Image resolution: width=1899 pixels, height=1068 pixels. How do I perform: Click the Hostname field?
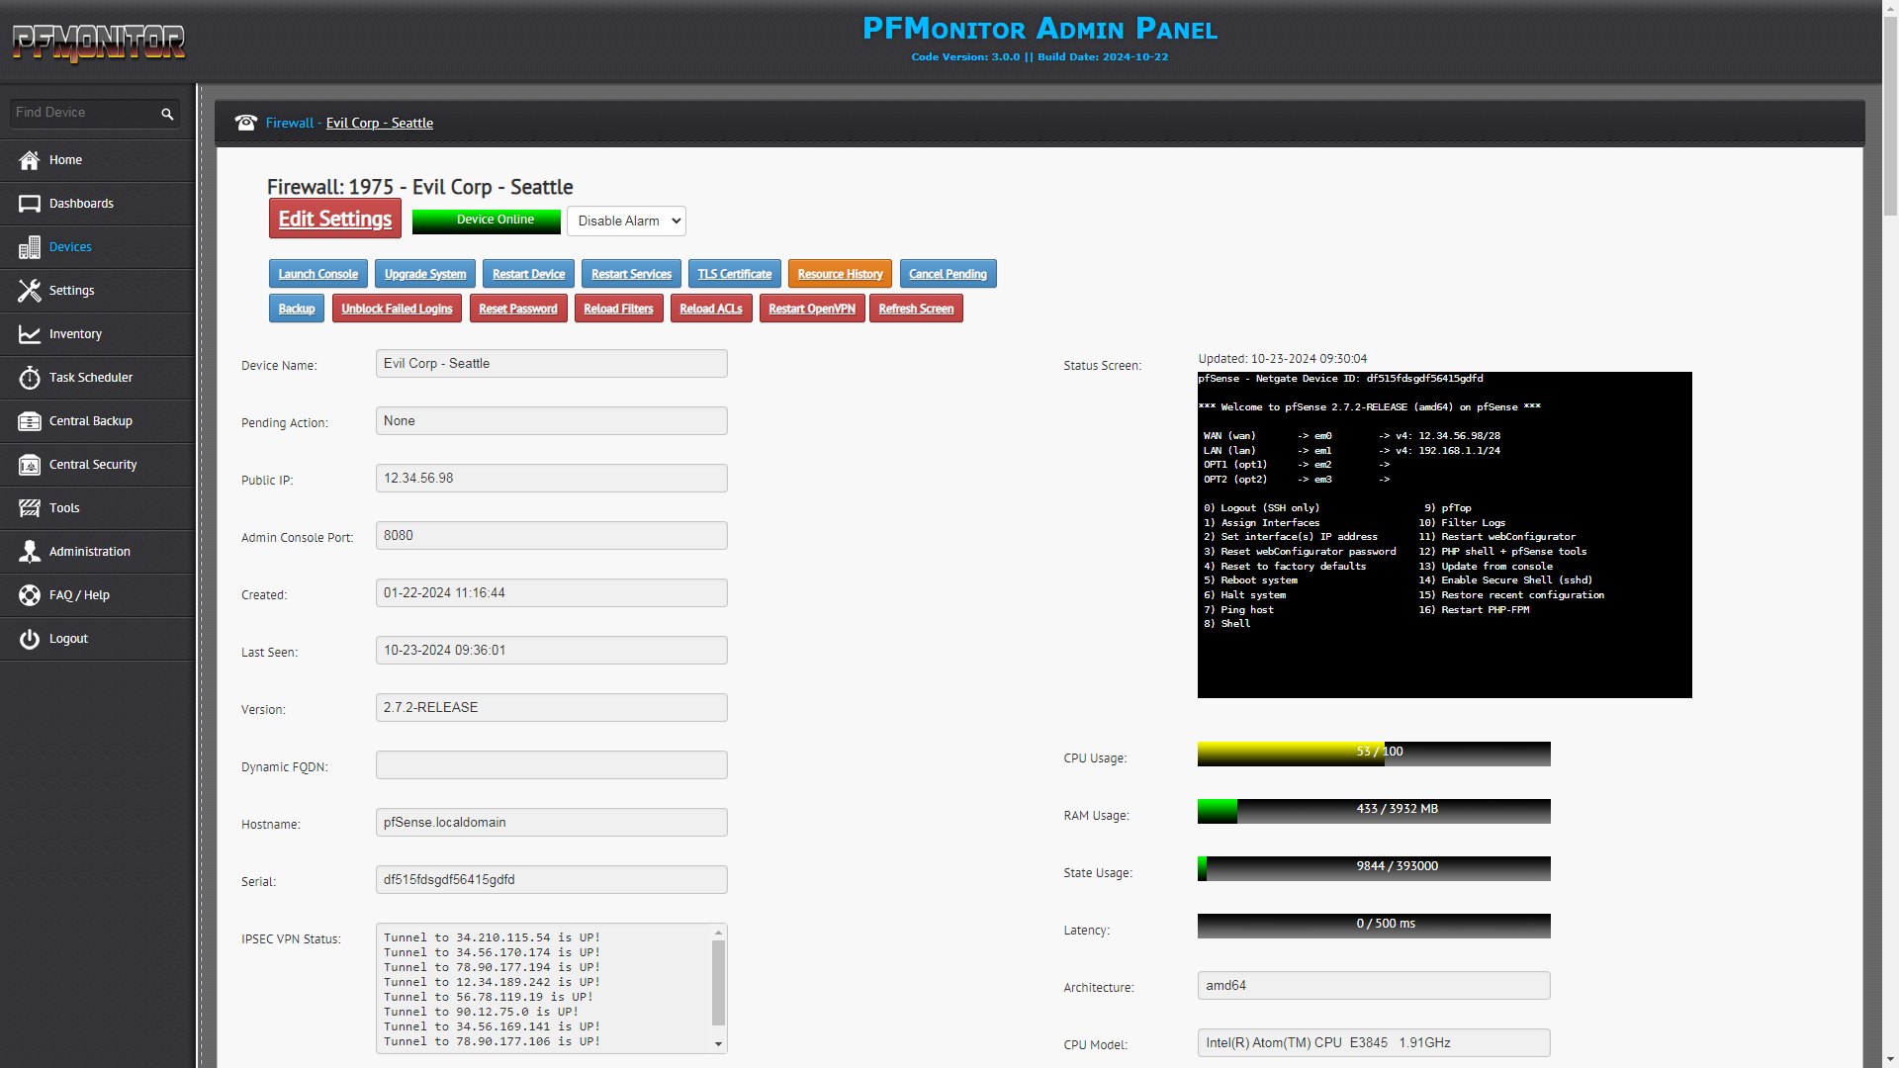[x=552, y=822]
